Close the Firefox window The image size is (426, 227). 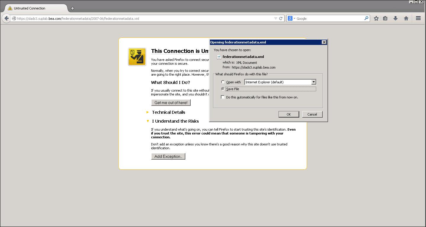[422, 2]
